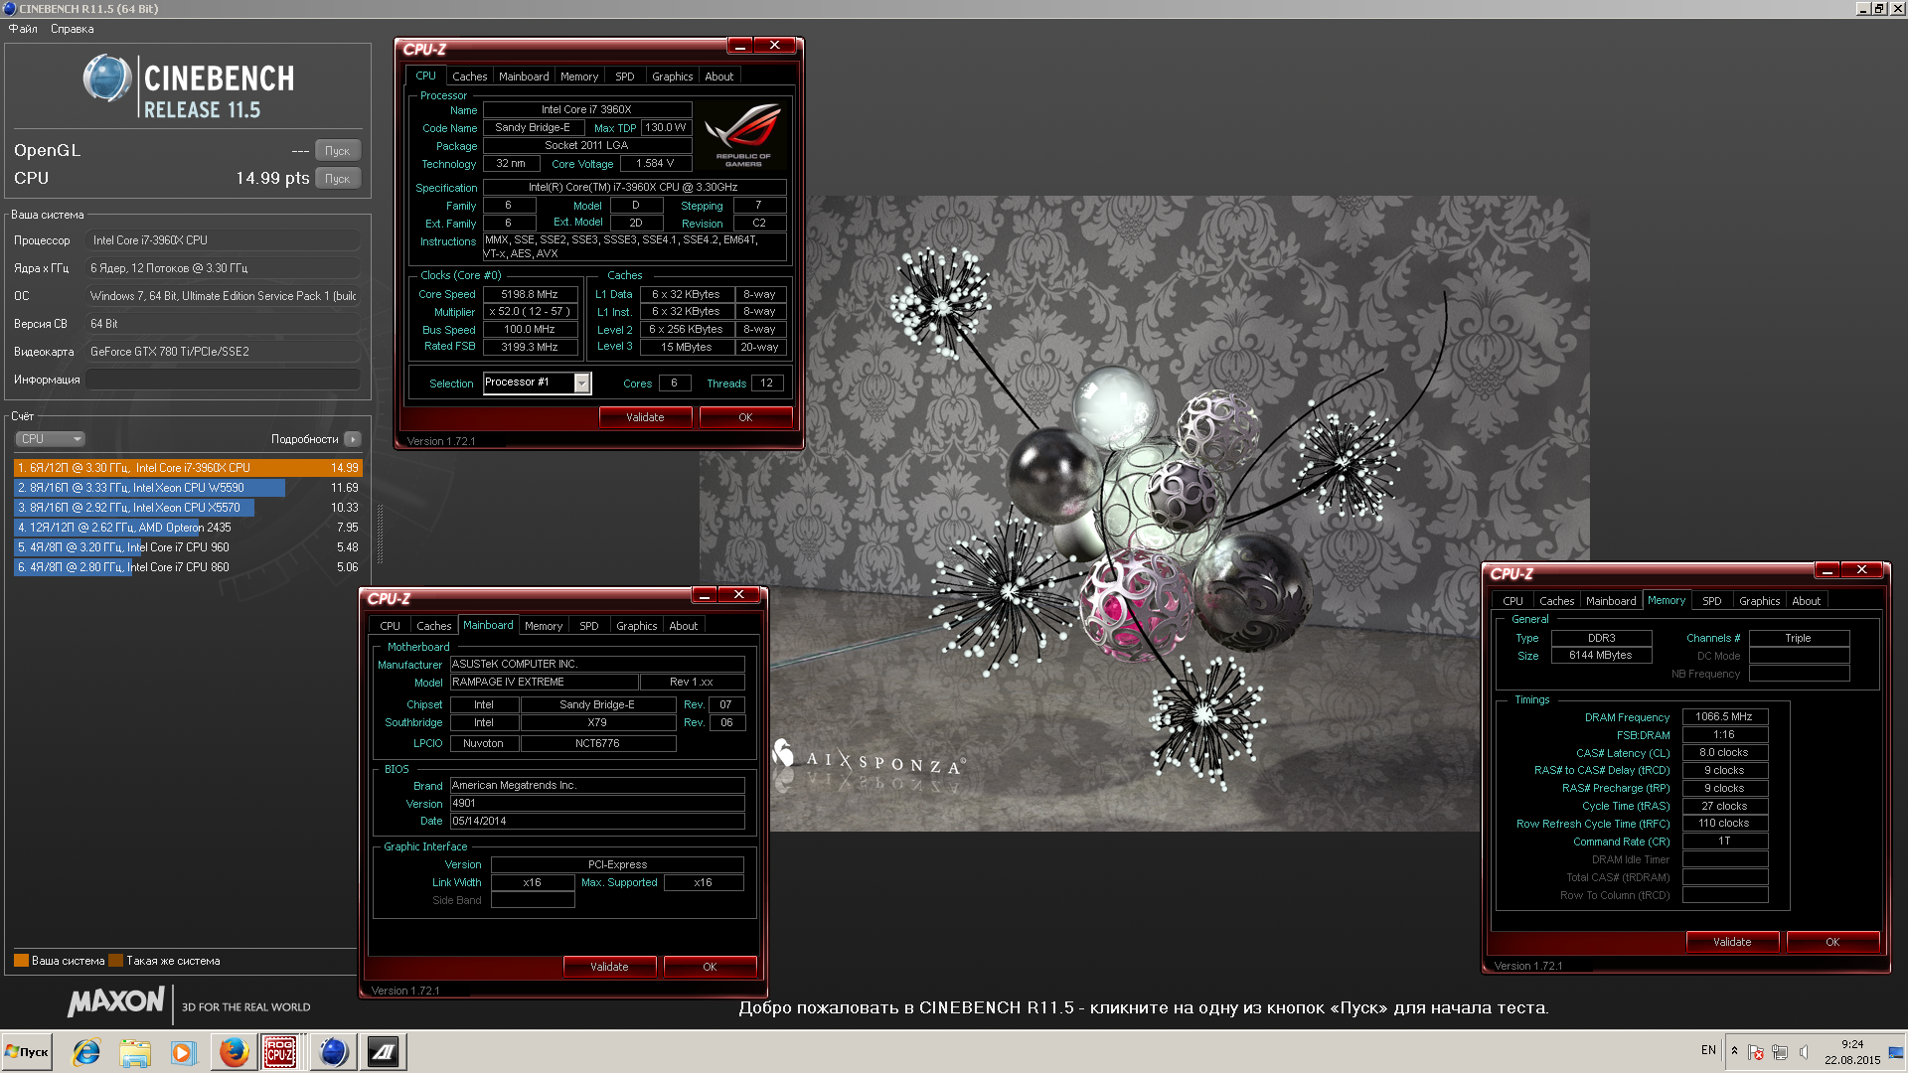Open Graphics tab in Mainboard CPU-Z window
The width and height of the screenshot is (1908, 1073).
(637, 626)
